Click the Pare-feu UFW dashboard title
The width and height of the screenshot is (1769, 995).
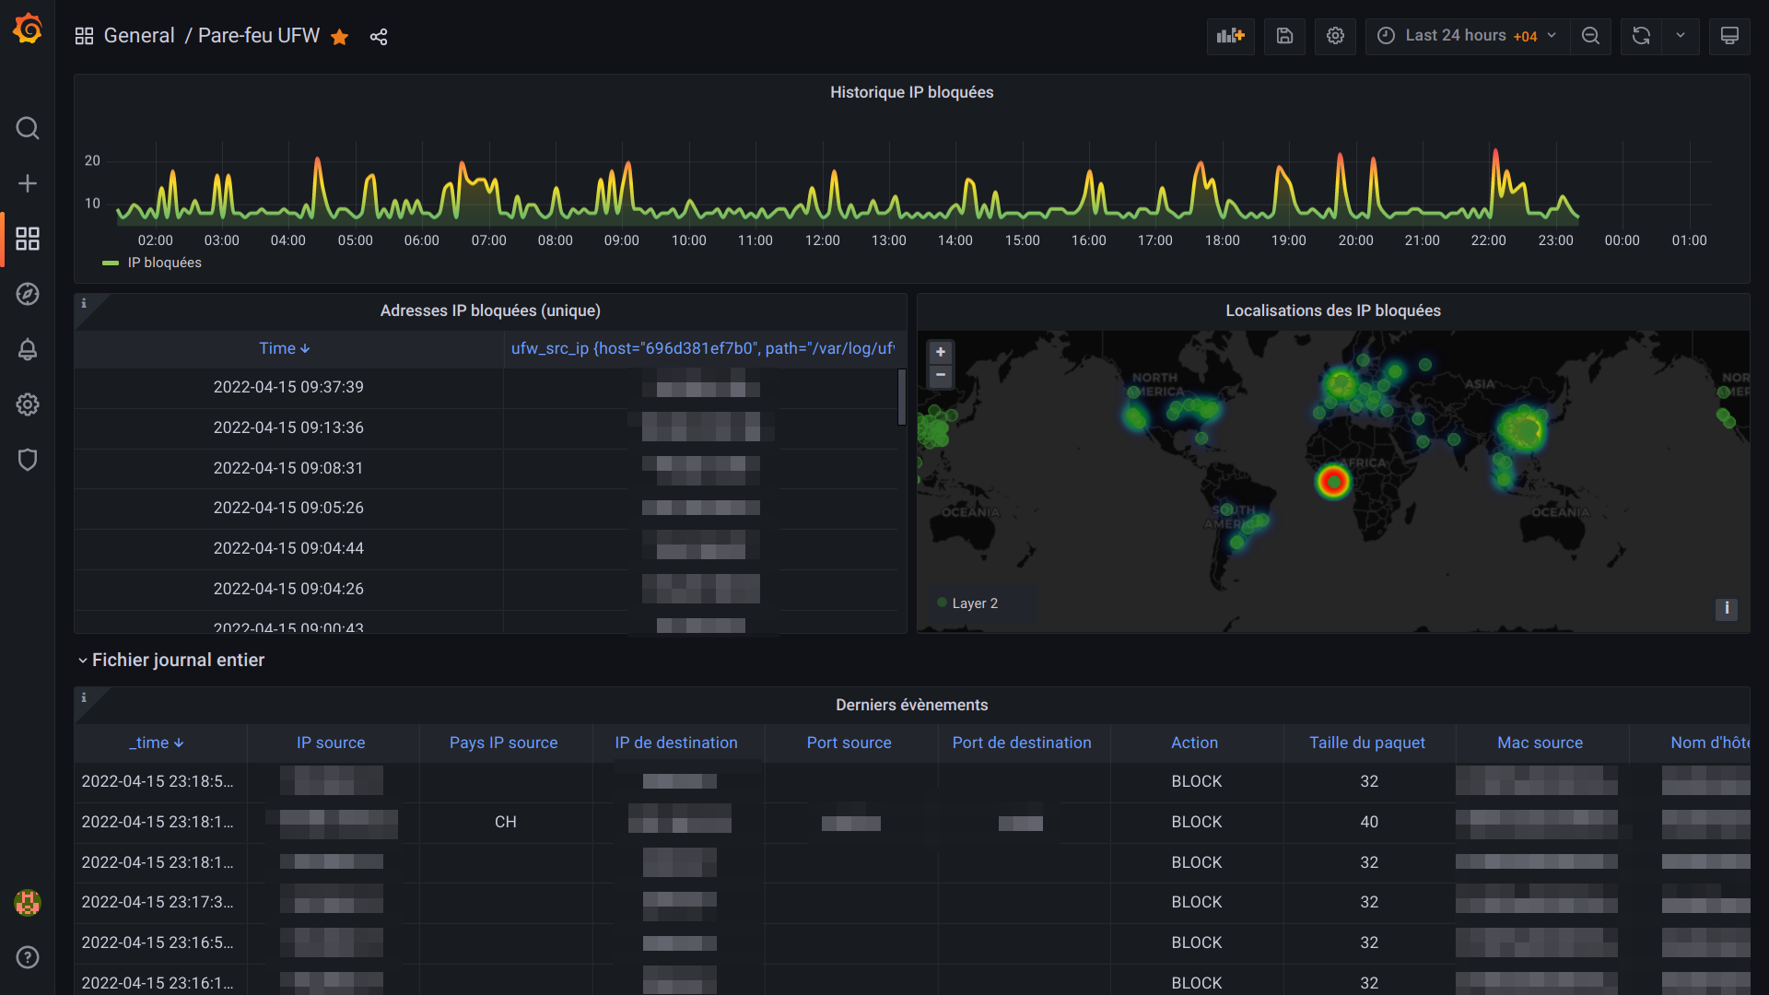pos(259,36)
